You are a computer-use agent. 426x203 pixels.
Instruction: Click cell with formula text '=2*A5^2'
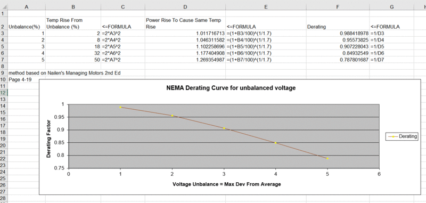(x=123, y=46)
